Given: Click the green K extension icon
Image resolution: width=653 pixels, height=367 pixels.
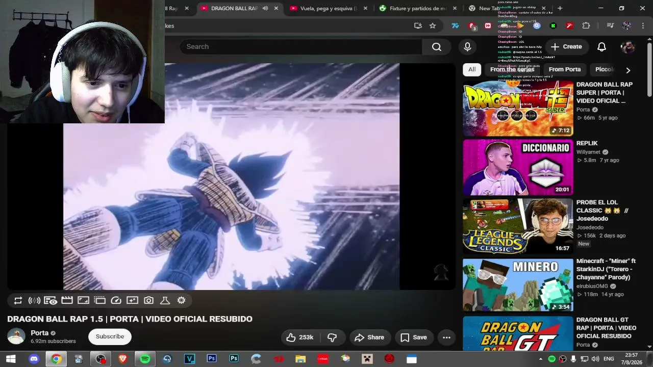Looking at the screenshot, I should point(553,25).
